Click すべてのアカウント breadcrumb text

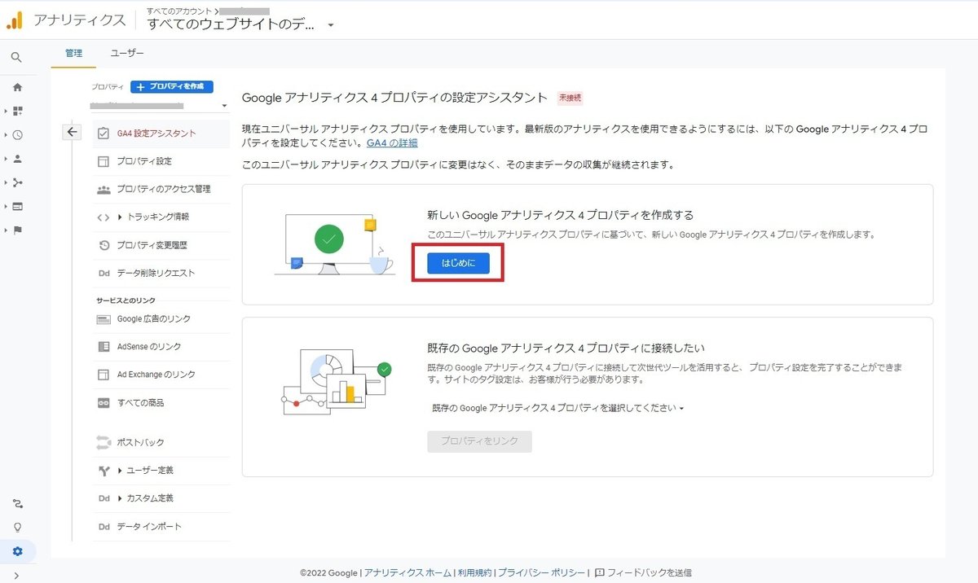click(x=179, y=11)
